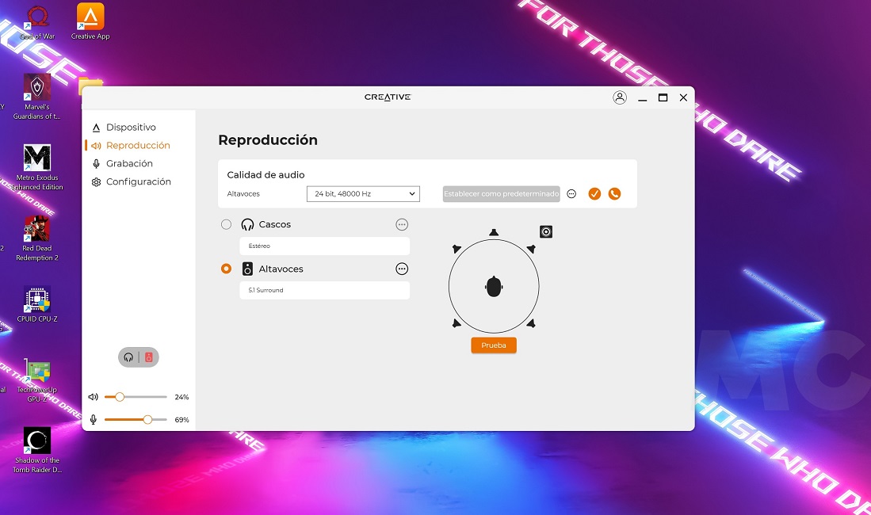Click Establecer como predeterminado button
871x515 pixels.
pyautogui.click(x=501, y=193)
